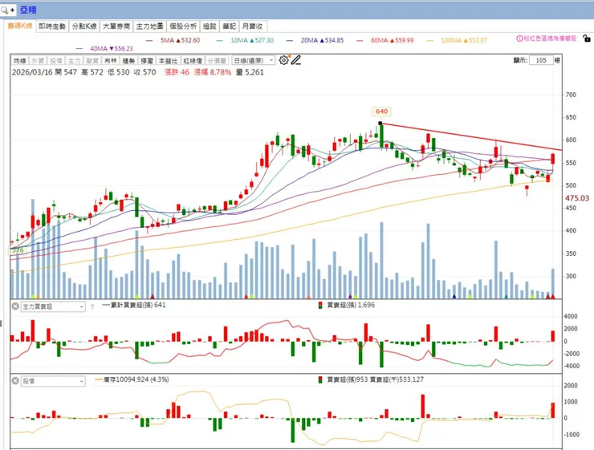594x450 pixels.
Task: Click the 買賣超(張)953 label in 投信 panel
Action: click(x=348, y=379)
